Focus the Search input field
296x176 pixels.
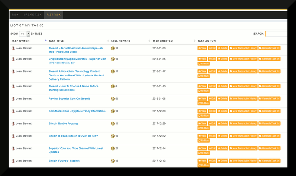pos(276,34)
